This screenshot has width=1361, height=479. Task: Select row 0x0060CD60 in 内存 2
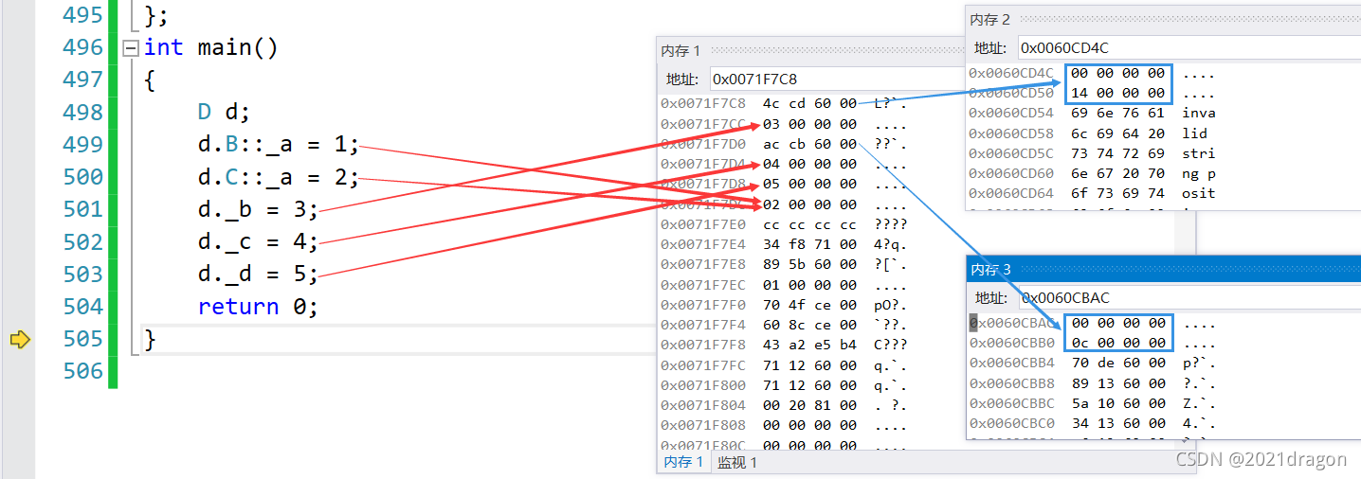point(1093,173)
